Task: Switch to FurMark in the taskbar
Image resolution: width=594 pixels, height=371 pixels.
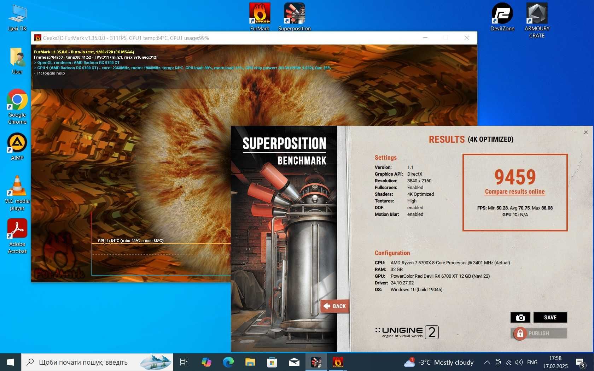Action: pos(338,362)
